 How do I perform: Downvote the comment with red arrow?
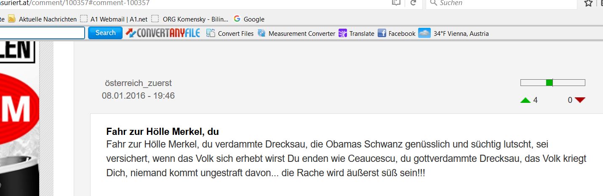point(580,100)
